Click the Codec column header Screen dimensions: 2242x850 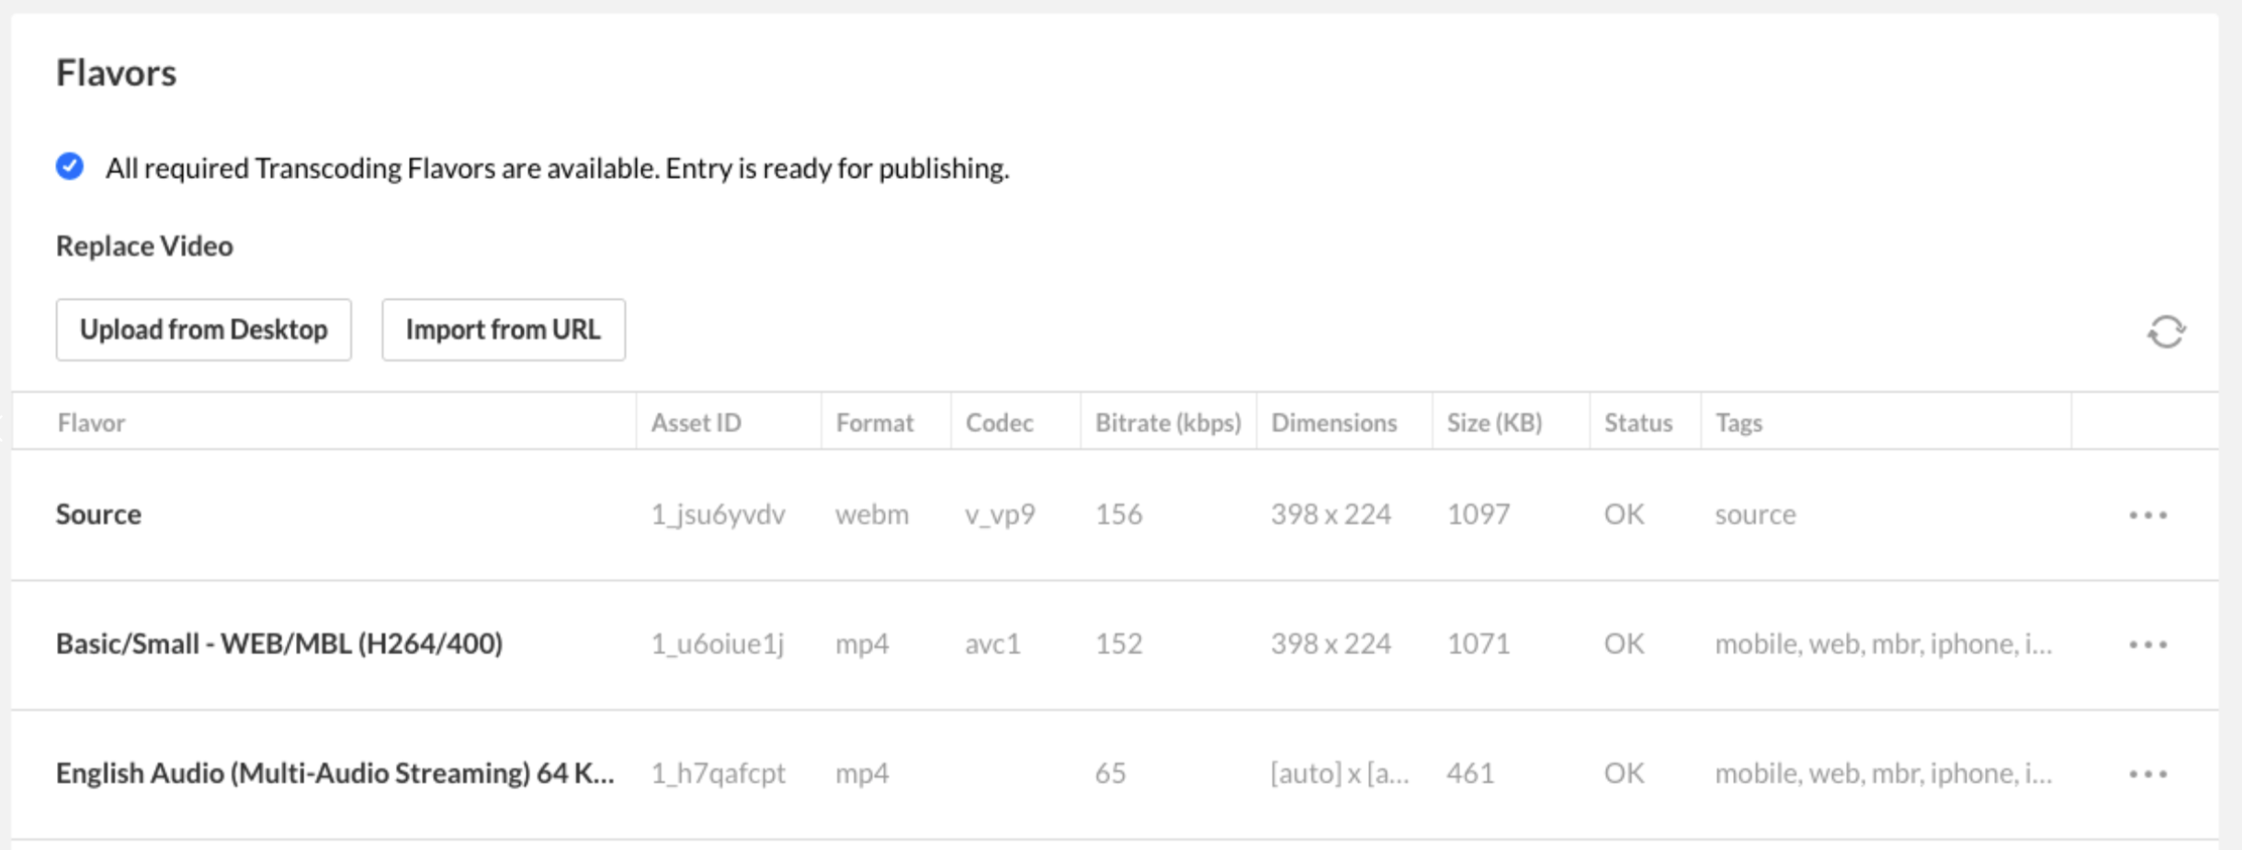[999, 422]
